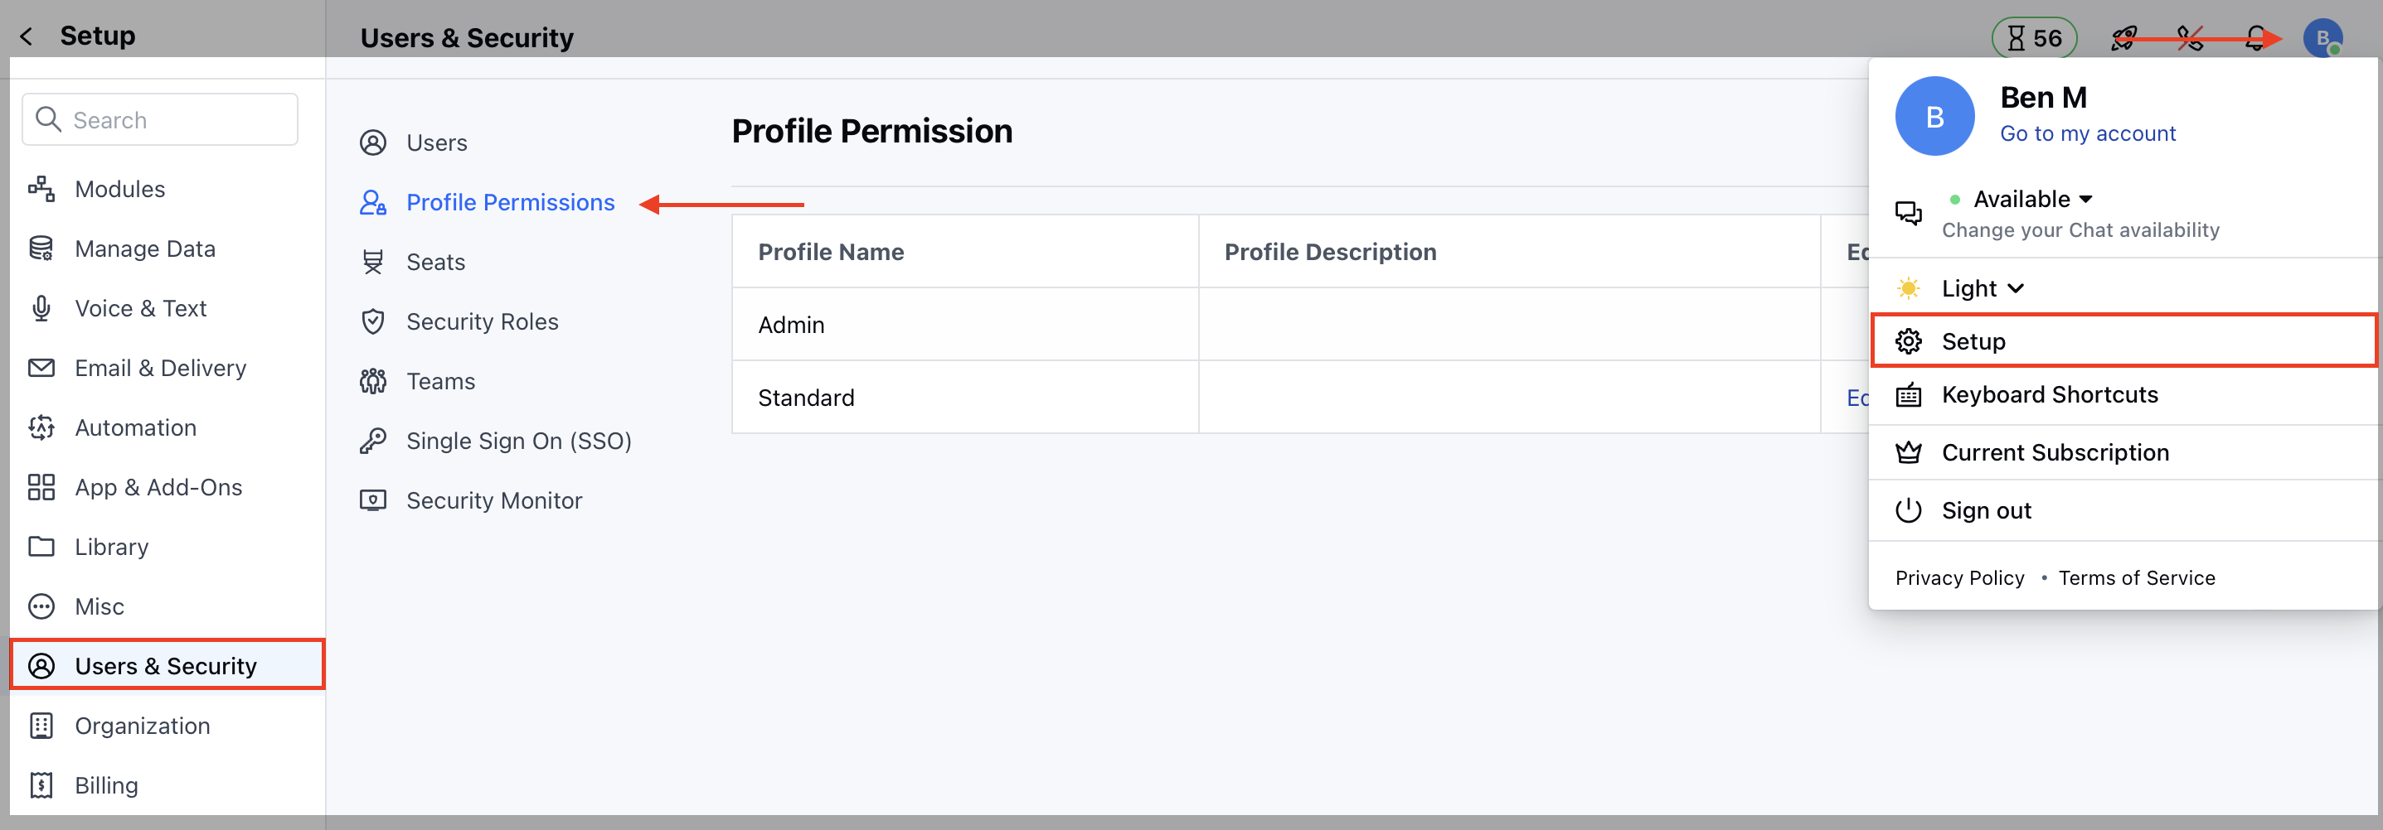
Task: Click the disabled telephony icon
Action: tap(2190, 38)
